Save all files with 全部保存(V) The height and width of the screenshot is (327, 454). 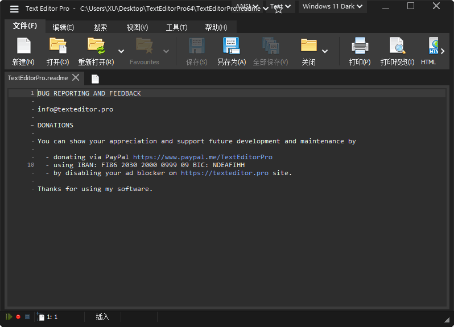point(270,52)
